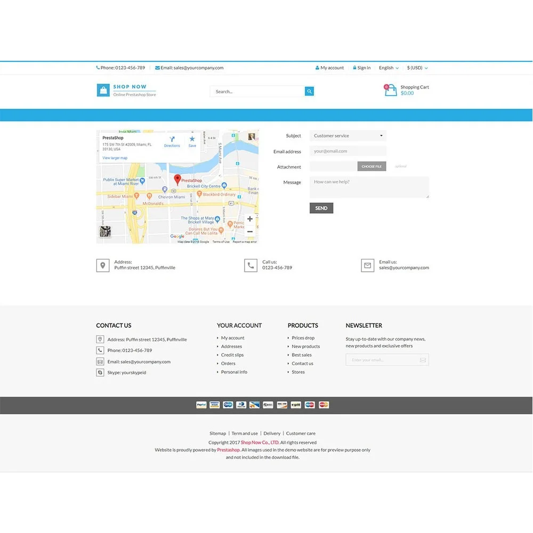Viewport: 533px width, 533px height.
Task: Click the Discover card payment icon
Action: pos(281,405)
